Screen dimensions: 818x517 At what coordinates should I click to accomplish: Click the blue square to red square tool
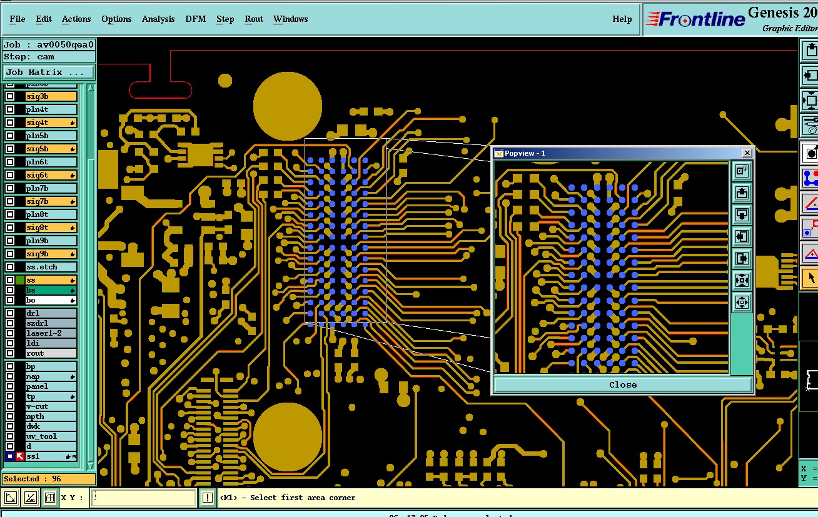(x=810, y=228)
